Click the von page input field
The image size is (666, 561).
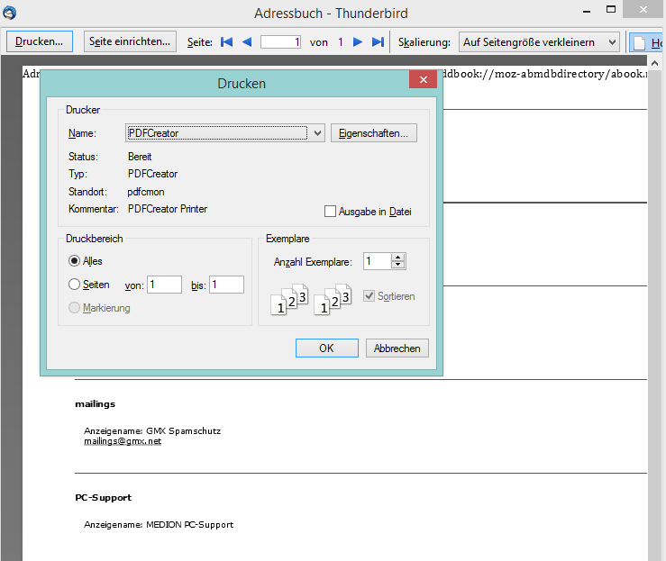[164, 285]
